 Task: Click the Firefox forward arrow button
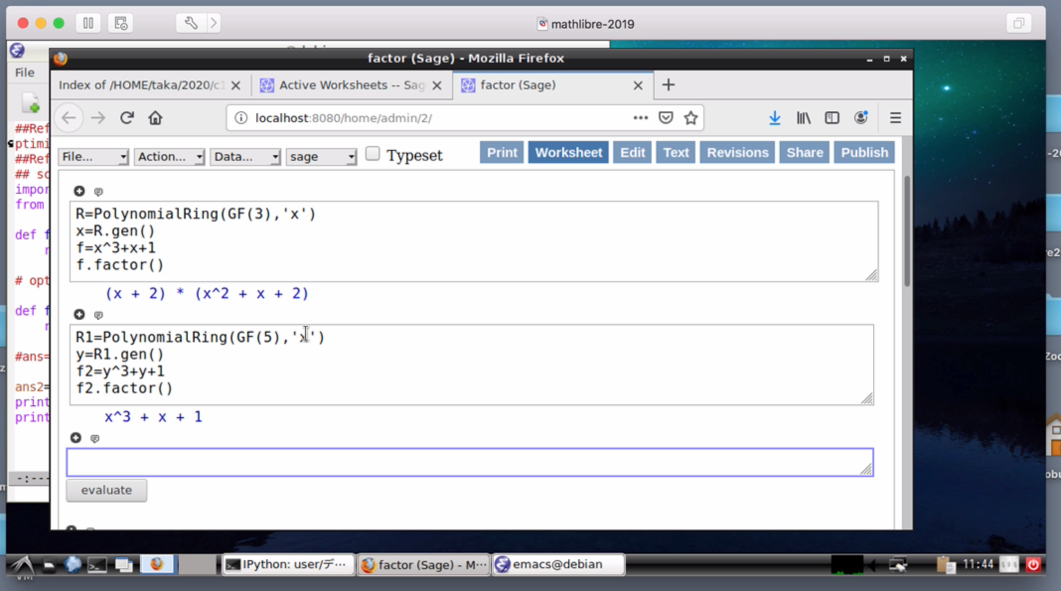98,118
